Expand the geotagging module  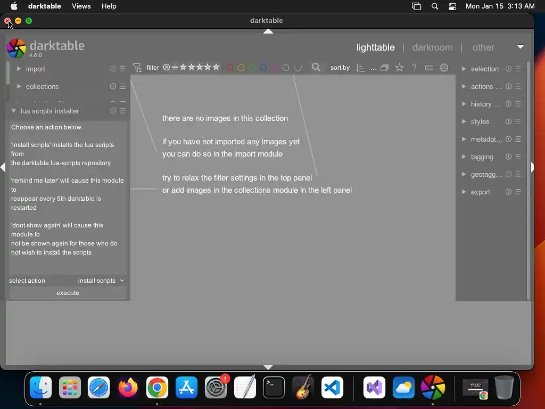(464, 174)
